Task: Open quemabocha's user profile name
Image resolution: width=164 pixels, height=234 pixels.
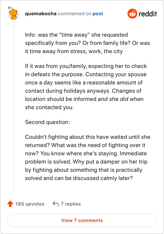Action: (x=41, y=14)
